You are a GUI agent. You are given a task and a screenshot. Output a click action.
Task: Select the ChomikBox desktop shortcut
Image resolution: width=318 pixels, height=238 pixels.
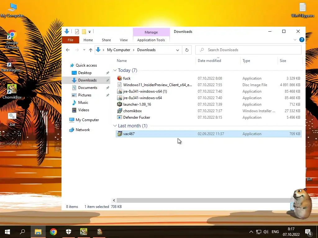[12, 91]
